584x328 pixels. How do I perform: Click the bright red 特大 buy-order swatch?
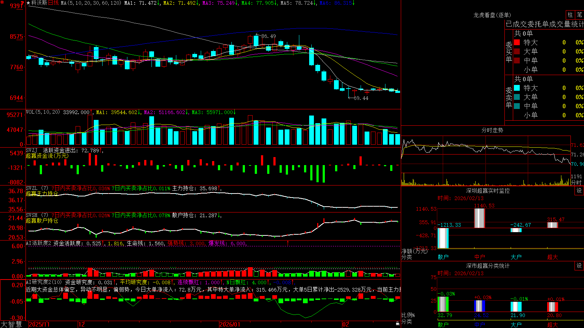tap(517, 42)
